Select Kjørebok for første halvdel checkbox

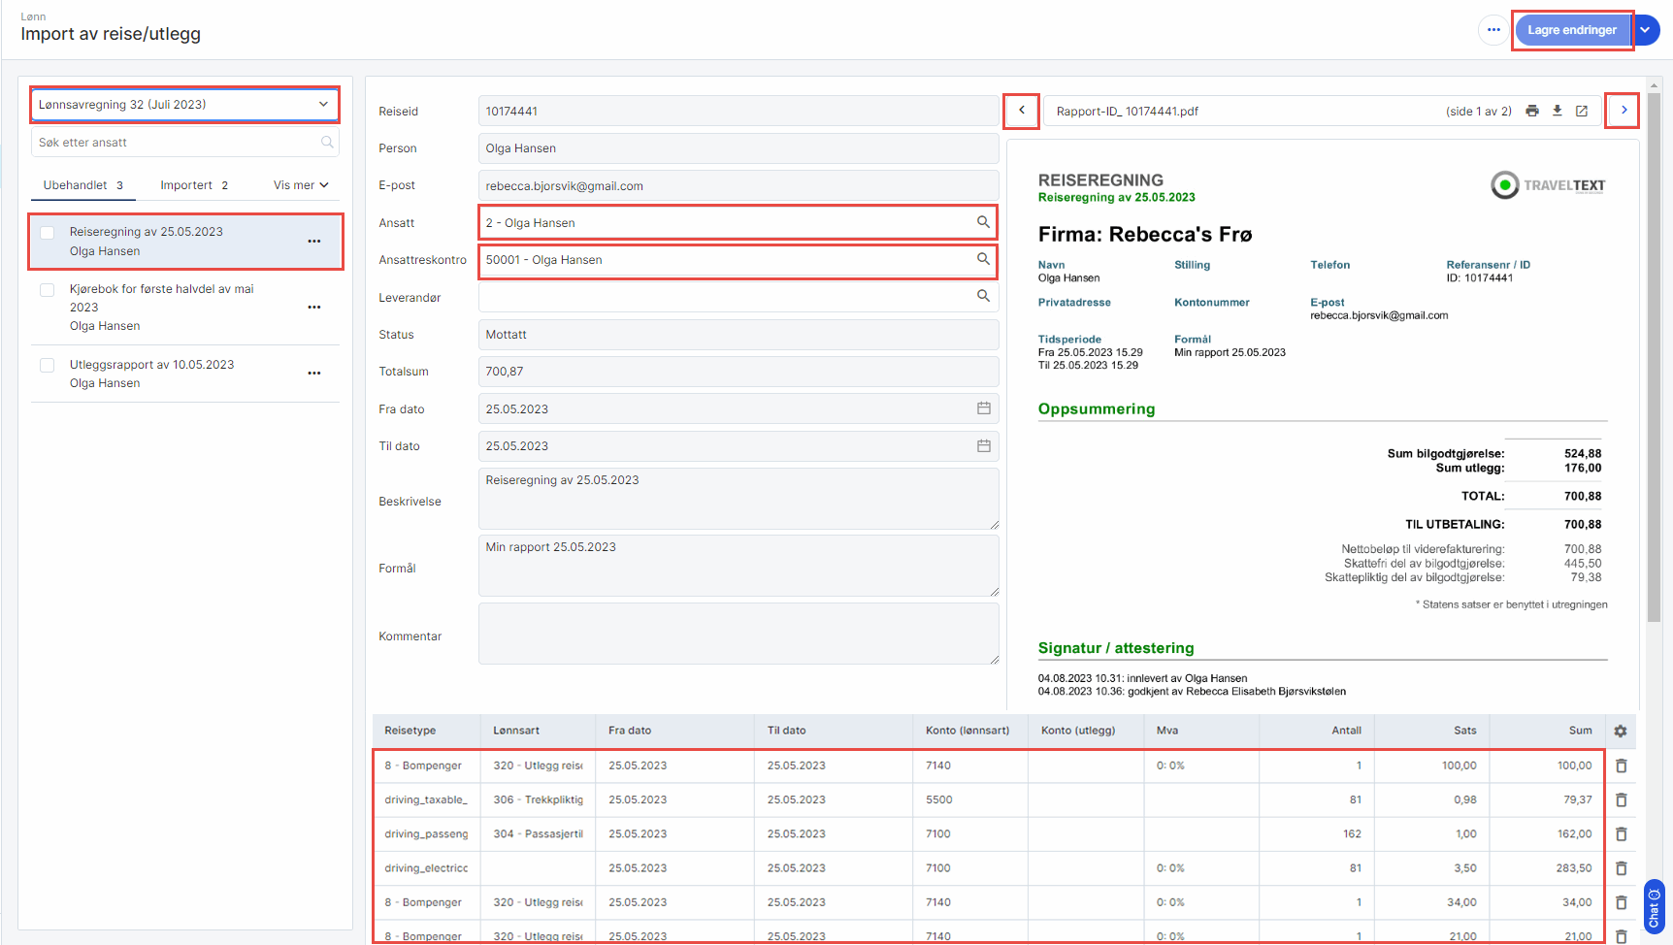pyautogui.click(x=47, y=290)
